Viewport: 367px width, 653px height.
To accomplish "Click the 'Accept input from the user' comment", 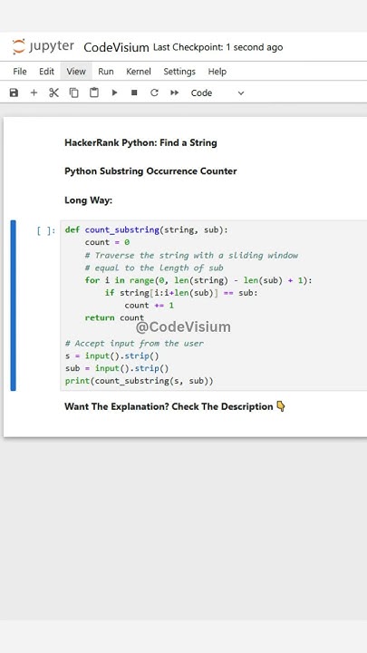I will 134,343.
